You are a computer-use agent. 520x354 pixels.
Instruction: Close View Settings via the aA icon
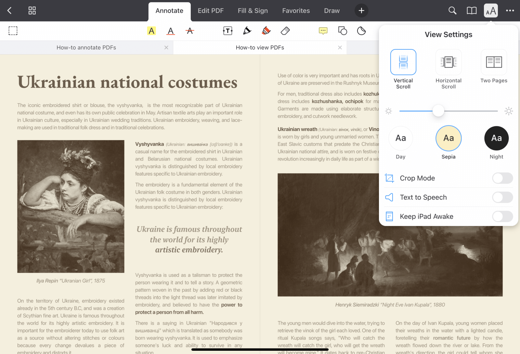[x=491, y=11]
